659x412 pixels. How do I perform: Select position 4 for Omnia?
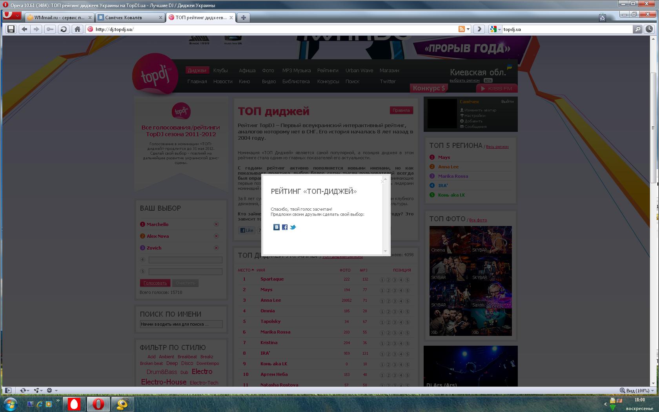[401, 312]
